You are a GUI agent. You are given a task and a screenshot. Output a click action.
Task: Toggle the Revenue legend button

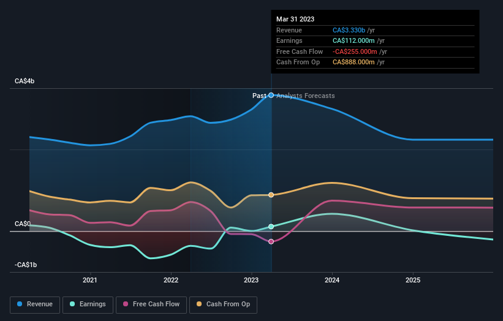coord(35,304)
